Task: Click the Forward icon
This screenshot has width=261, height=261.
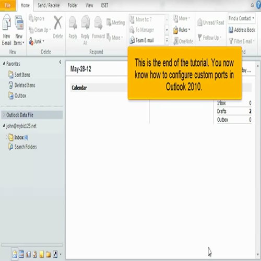Action: click(98, 22)
